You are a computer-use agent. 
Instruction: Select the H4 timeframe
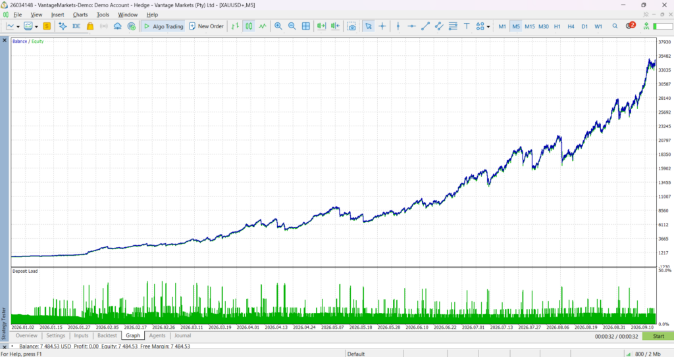pyautogui.click(x=571, y=26)
